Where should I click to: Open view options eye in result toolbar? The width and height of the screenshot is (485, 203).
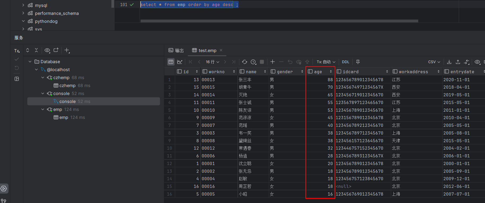[477, 62]
